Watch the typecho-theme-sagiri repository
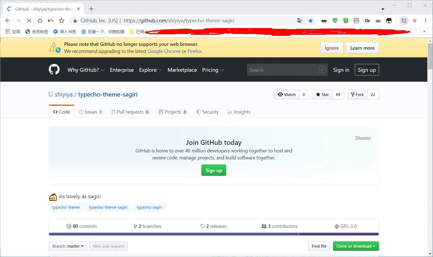This screenshot has height=257, width=433. coord(286,94)
